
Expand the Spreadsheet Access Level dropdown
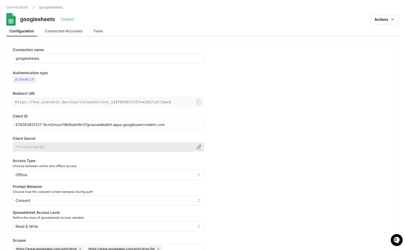(x=108, y=226)
